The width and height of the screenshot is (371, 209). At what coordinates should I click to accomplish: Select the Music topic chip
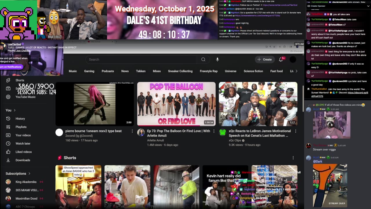[73, 71]
